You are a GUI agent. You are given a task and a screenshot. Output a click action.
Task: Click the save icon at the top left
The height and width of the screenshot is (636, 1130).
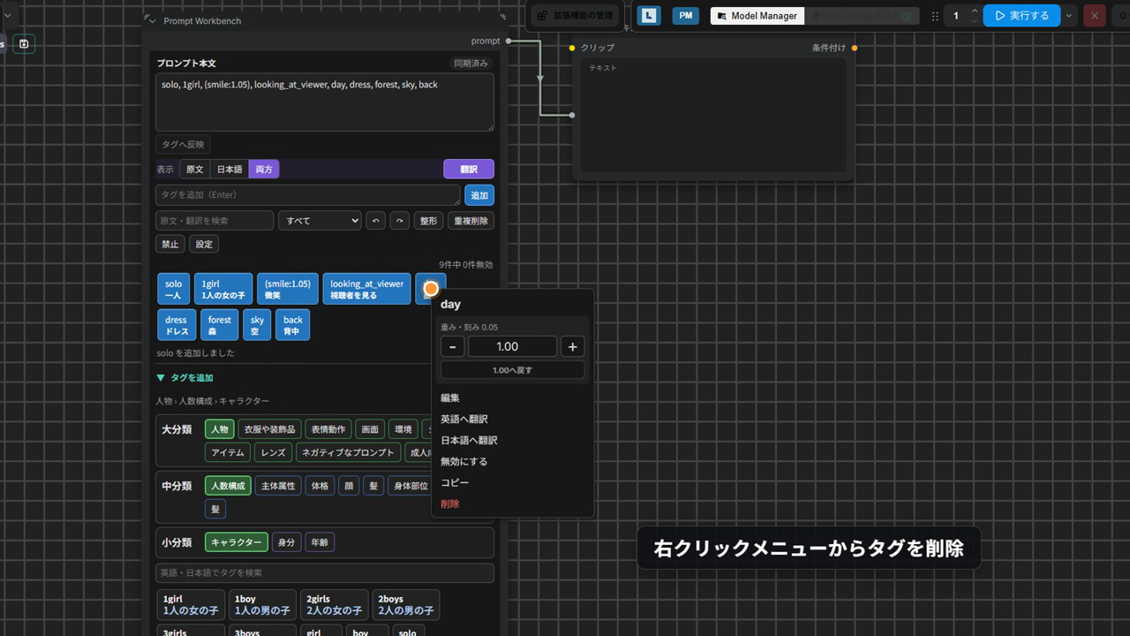[24, 43]
